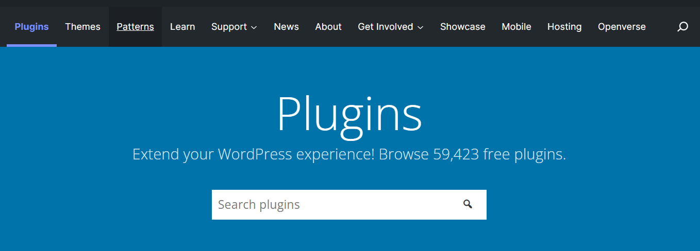Visit the Mobile page

pos(516,27)
